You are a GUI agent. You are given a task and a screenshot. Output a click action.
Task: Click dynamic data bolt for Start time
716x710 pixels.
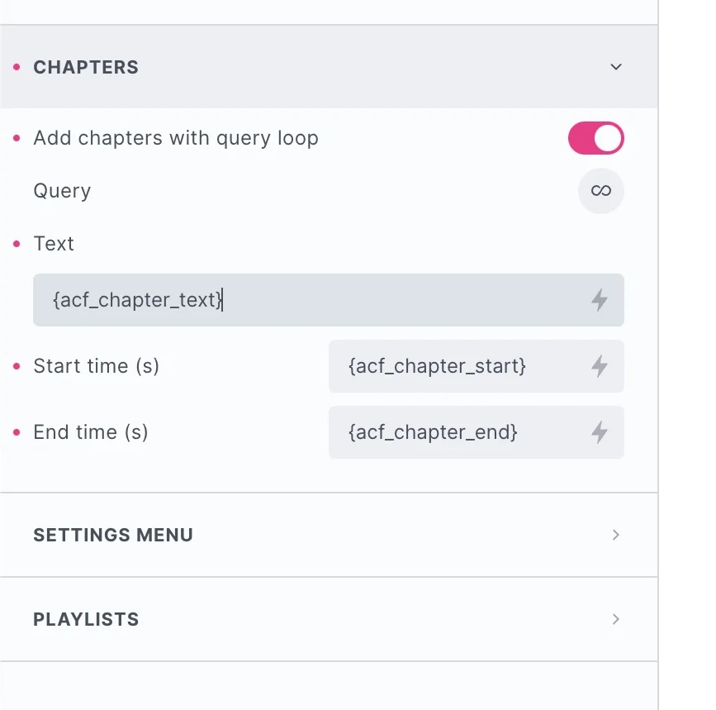(600, 366)
